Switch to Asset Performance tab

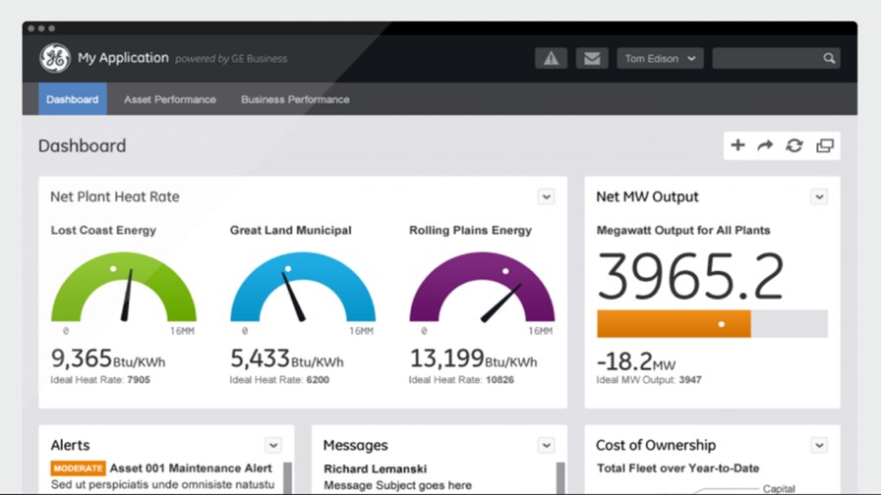click(170, 99)
